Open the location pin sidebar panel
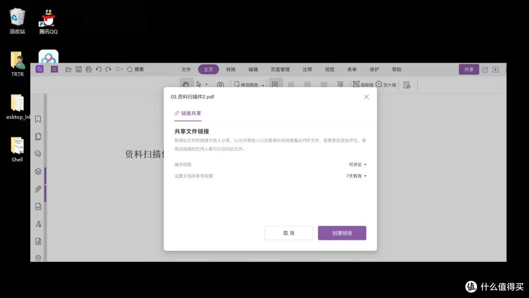This screenshot has width=529, height=298. (38, 258)
